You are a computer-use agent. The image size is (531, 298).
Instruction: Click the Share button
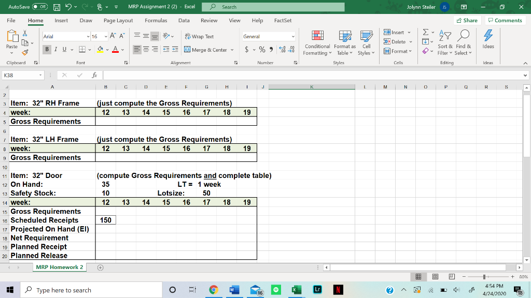[467, 20]
